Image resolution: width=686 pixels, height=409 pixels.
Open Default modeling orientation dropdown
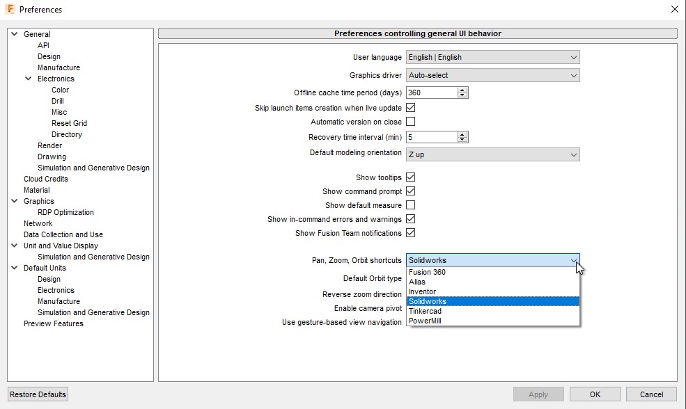pyautogui.click(x=492, y=154)
